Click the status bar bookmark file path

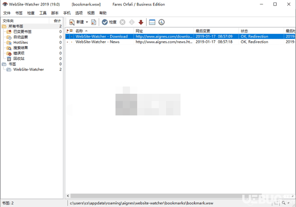[141, 203]
